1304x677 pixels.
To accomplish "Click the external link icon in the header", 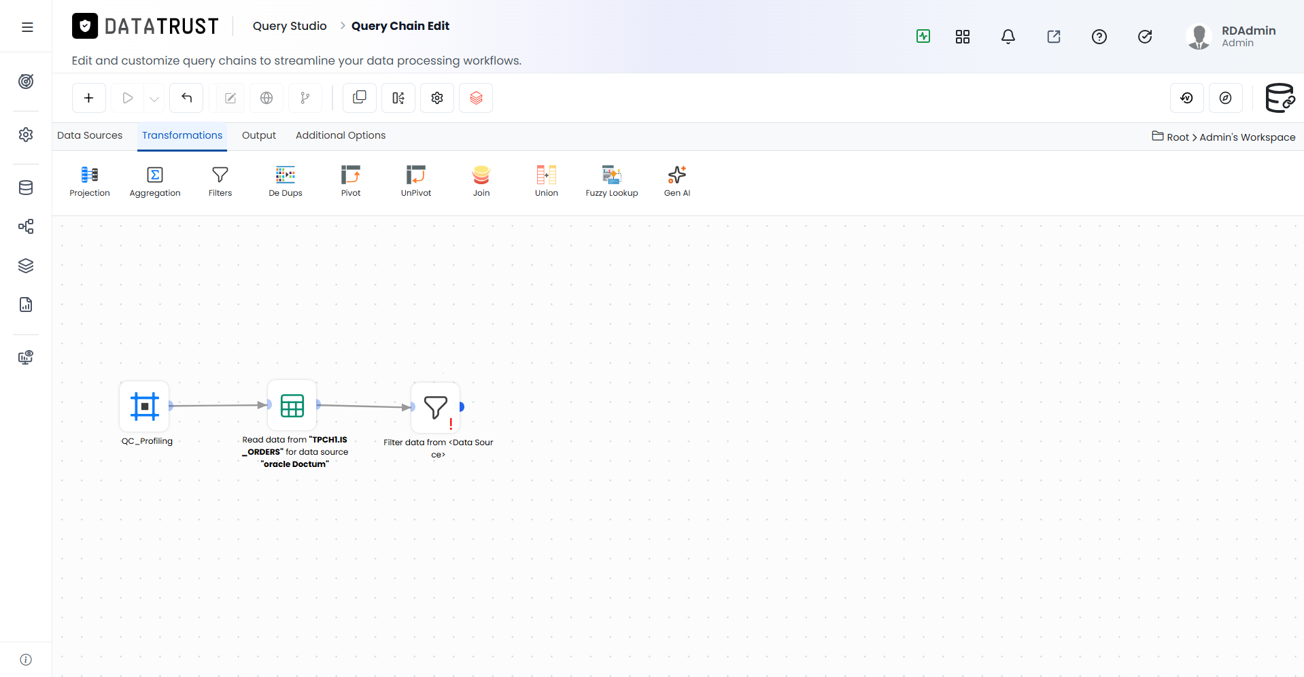I will (1054, 37).
